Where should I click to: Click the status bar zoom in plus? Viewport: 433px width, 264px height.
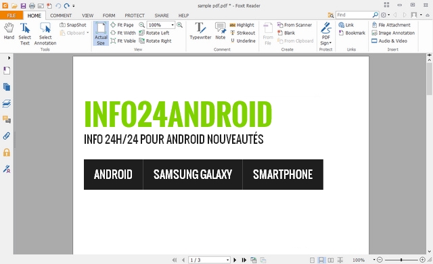[x=422, y=259]
